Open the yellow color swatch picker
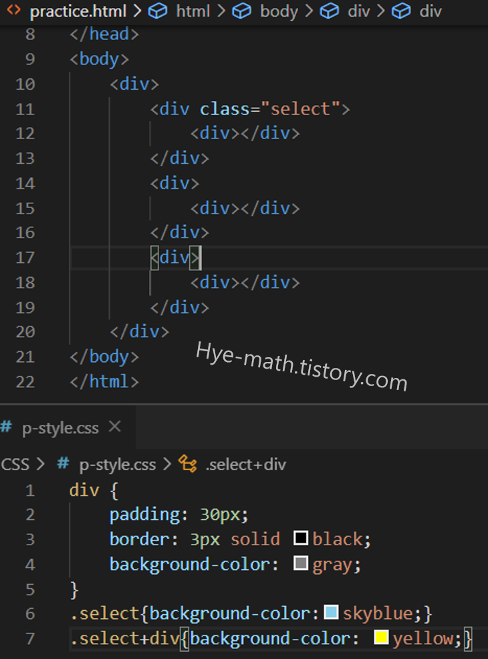This screenshot has height=659, width=488. coord(381,637)
